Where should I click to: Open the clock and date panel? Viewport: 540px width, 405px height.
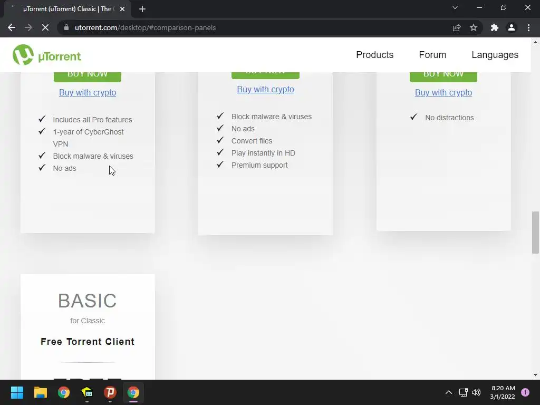(x=503, y=392)
